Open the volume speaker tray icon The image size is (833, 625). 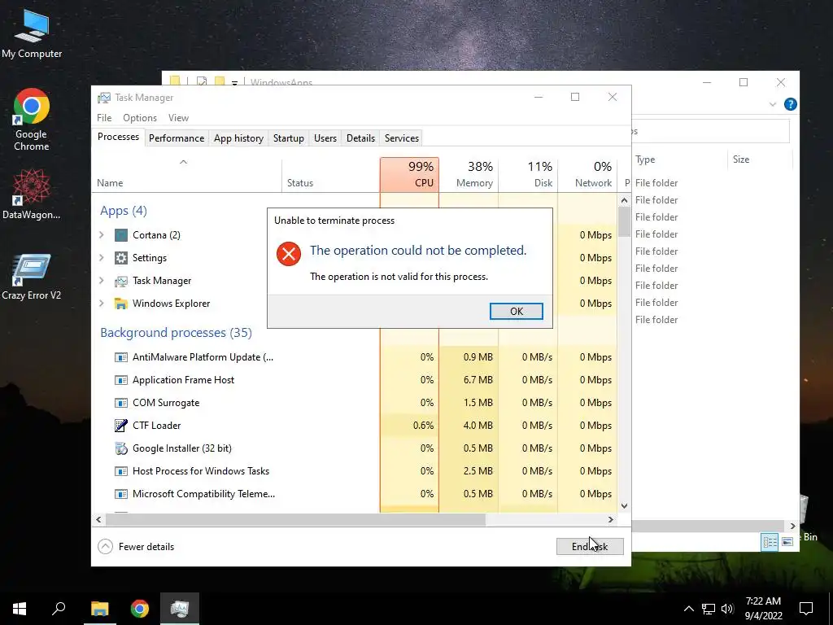click(727, 609)
